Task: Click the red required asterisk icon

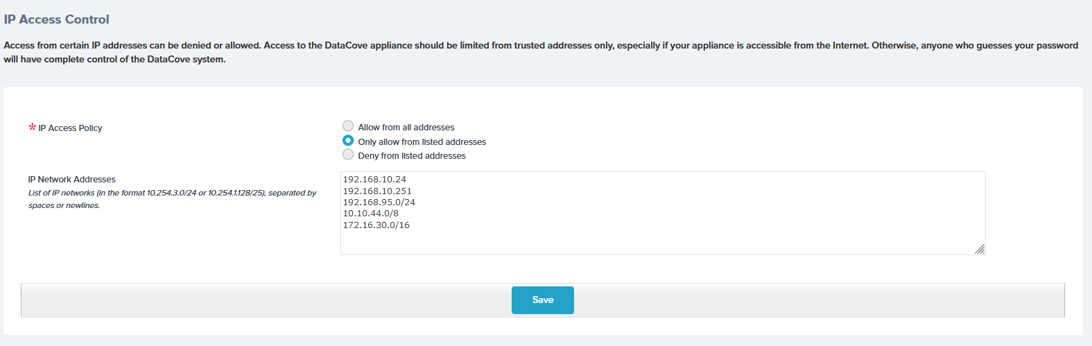Action: [32, 127]
